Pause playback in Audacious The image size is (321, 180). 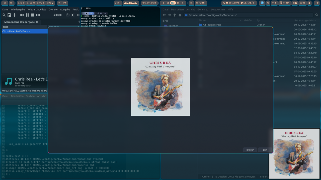click(x=27, y=15)
